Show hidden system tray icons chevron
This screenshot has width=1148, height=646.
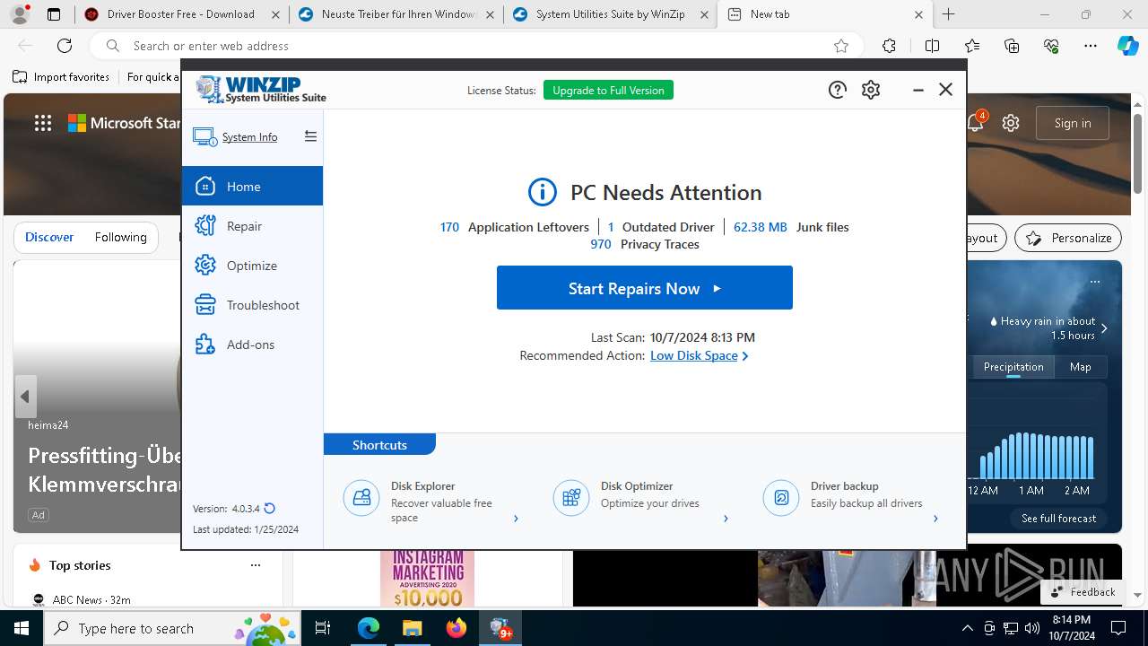tap(967, 628)
